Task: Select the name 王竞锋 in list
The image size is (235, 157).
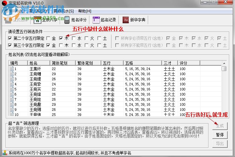Action: [x=35, y=94]
